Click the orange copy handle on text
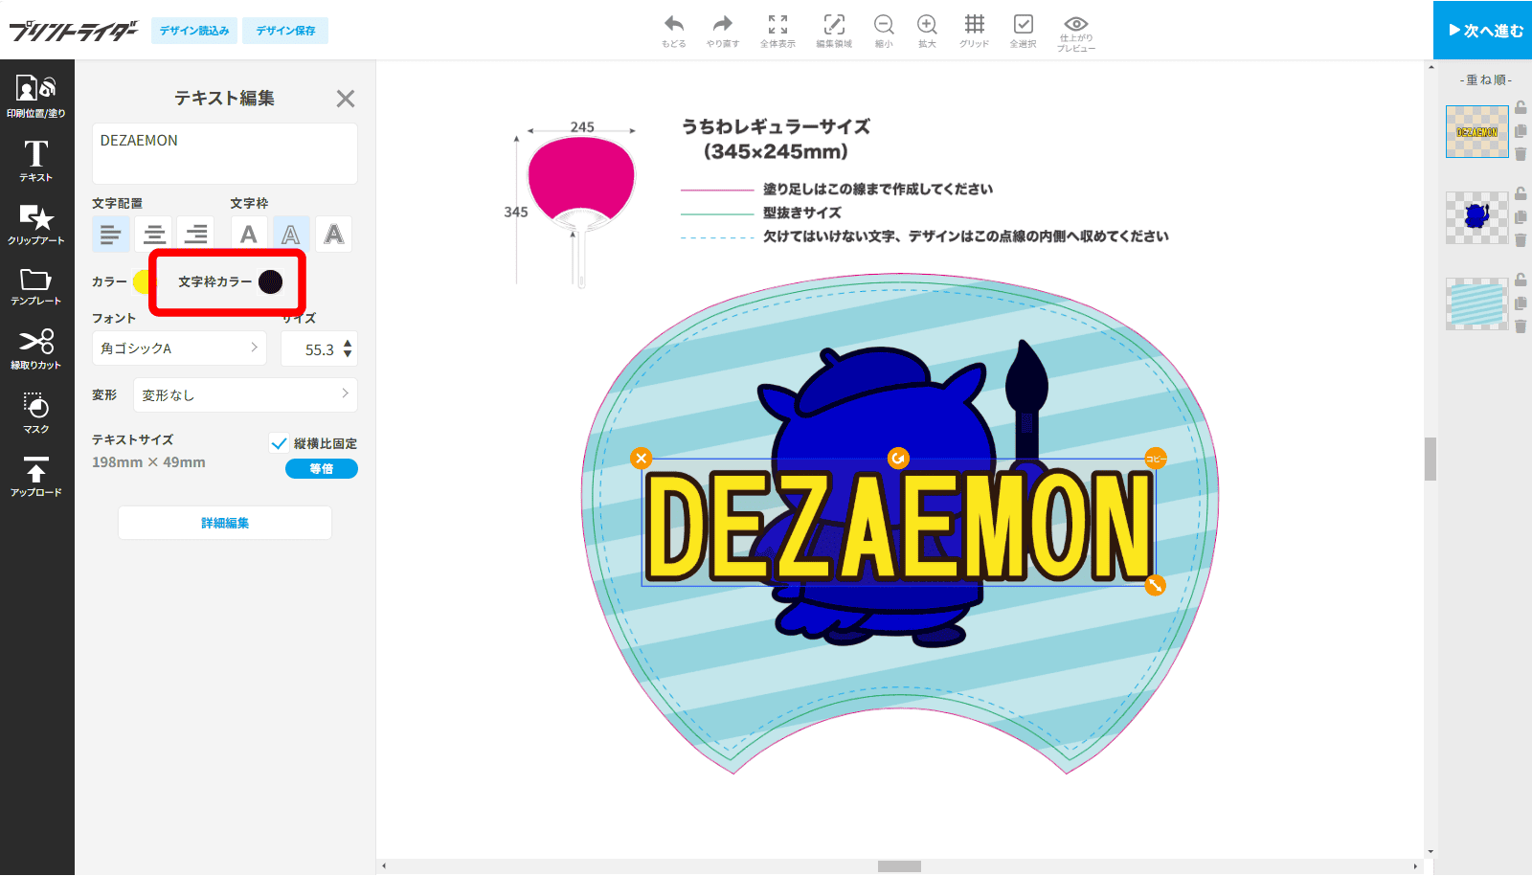 [x=1156, y=459]
